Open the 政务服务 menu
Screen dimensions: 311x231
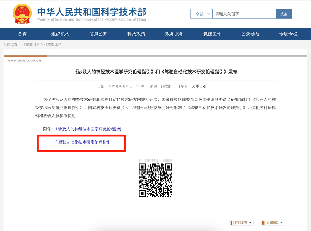pyautogui.click(x=174, y=34)
